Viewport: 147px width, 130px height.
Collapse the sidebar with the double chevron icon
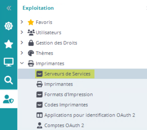[9, 8]
